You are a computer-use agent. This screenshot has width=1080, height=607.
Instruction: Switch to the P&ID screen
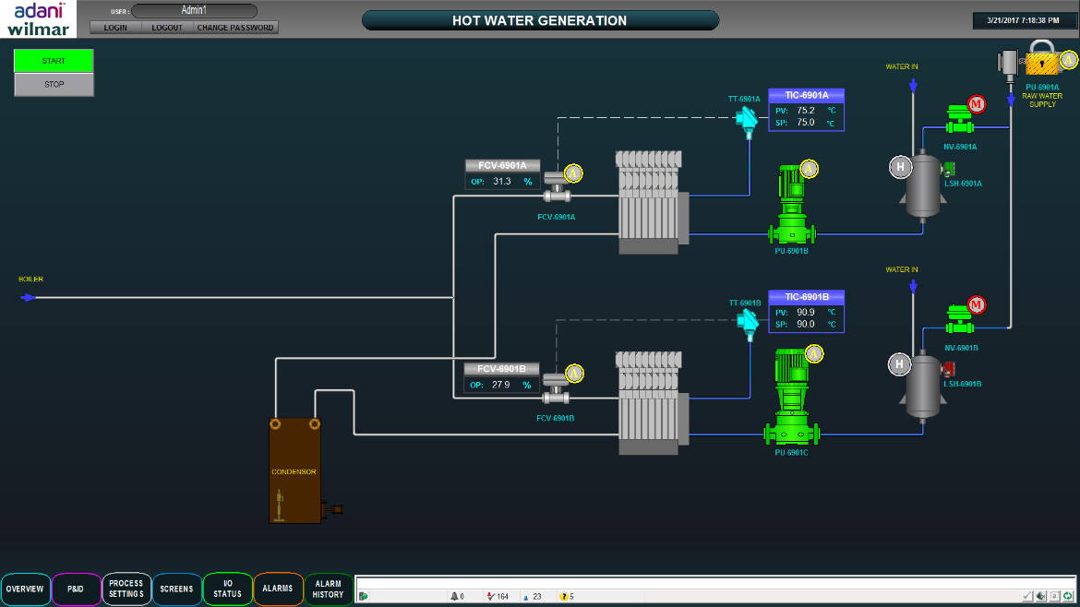(76, 589)
